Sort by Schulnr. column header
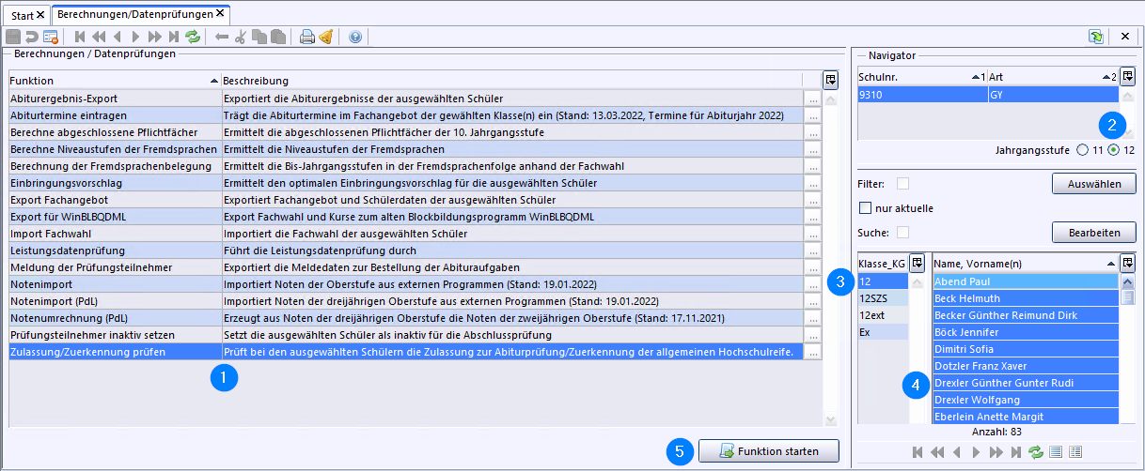1145x471 pixels. tap(921, 77)
